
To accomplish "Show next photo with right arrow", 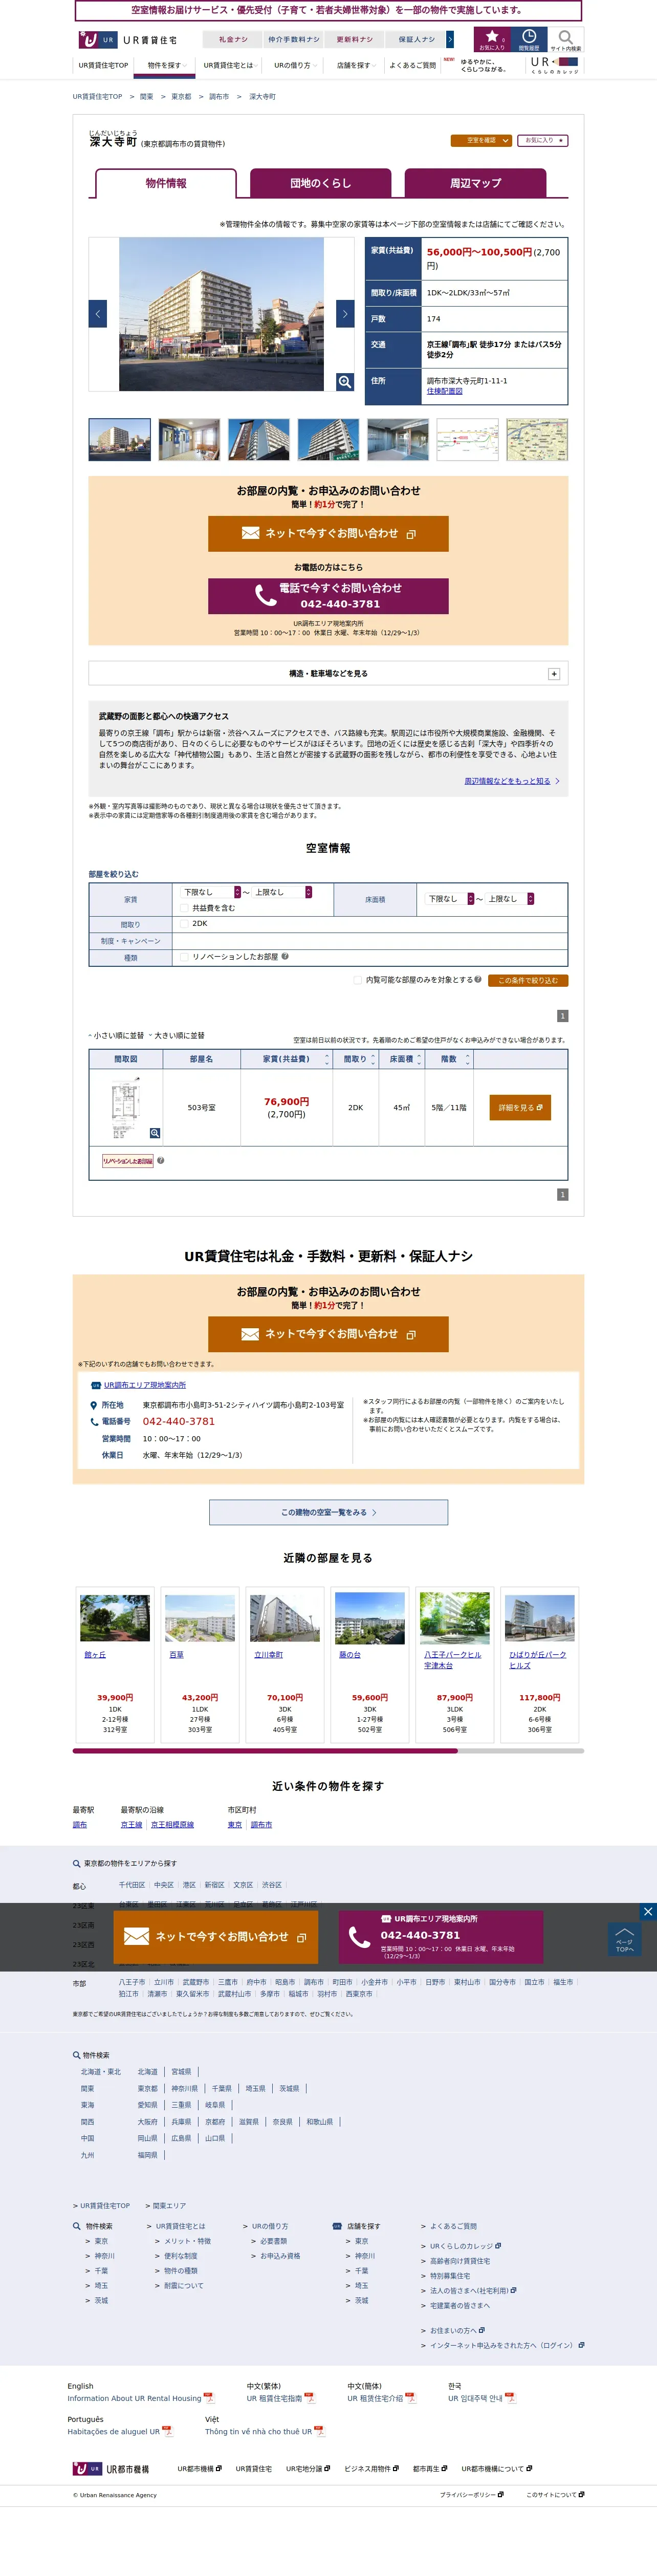I will point(345,313).
